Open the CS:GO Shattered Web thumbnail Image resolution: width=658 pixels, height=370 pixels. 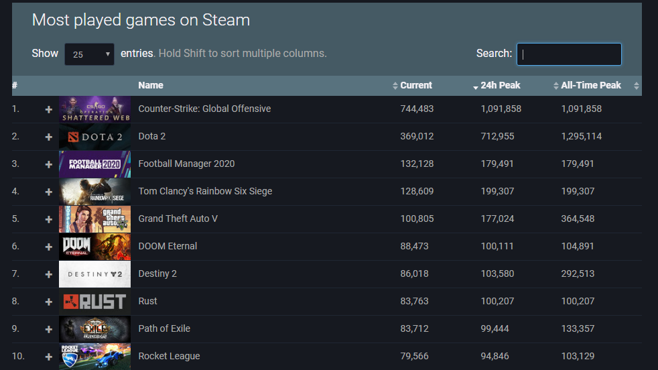coord(95,109)
